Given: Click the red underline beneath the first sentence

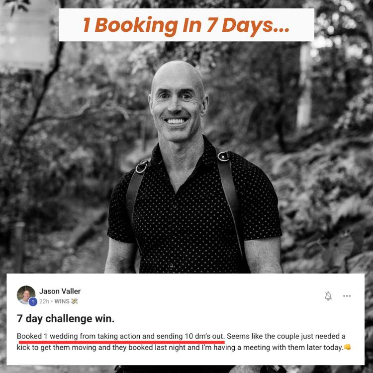Looking at the screenshot, I should click(x=121, y=342).
